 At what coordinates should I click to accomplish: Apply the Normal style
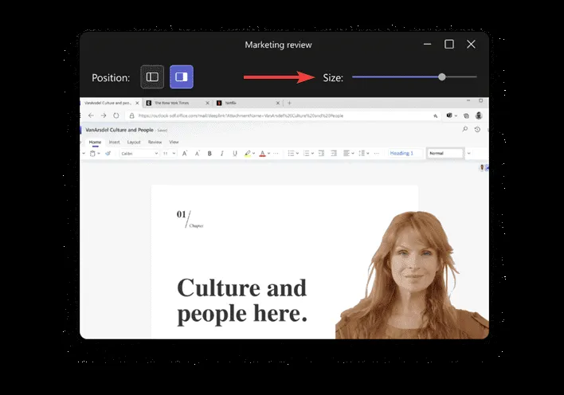click(444, 153)
